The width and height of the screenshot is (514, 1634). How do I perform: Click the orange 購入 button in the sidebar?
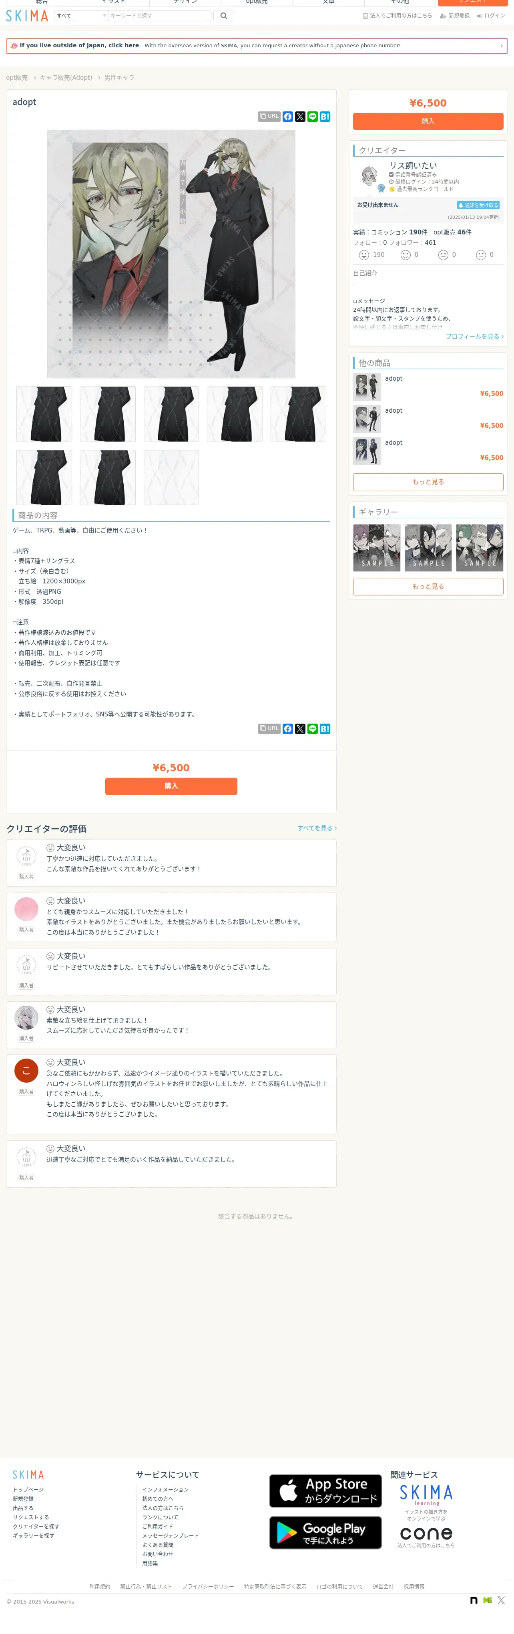pos(428,121)
